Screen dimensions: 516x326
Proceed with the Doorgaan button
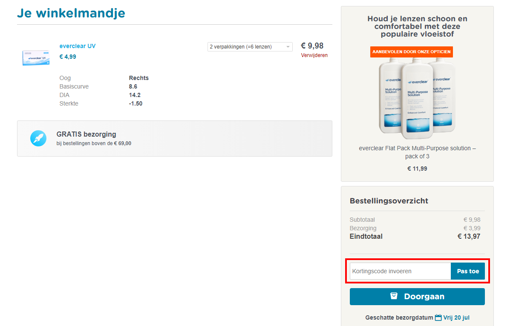(417, 297)
